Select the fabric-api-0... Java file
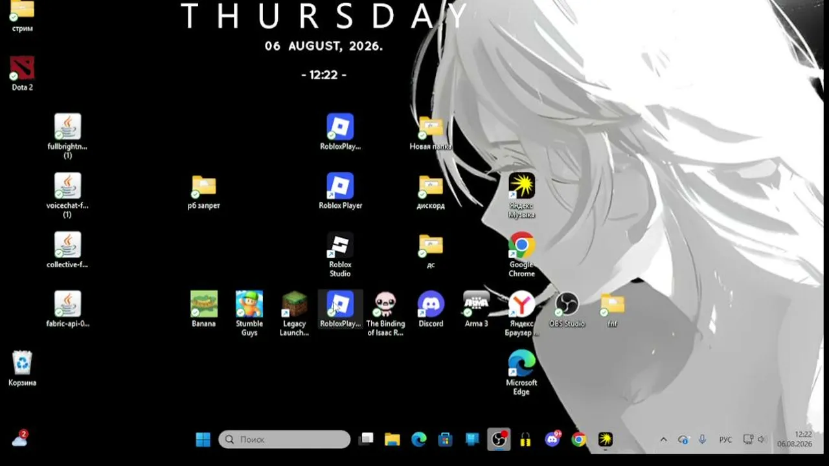The height and width of the screenshot is (466, 829). pyautogui.click(x=67, y=309)
